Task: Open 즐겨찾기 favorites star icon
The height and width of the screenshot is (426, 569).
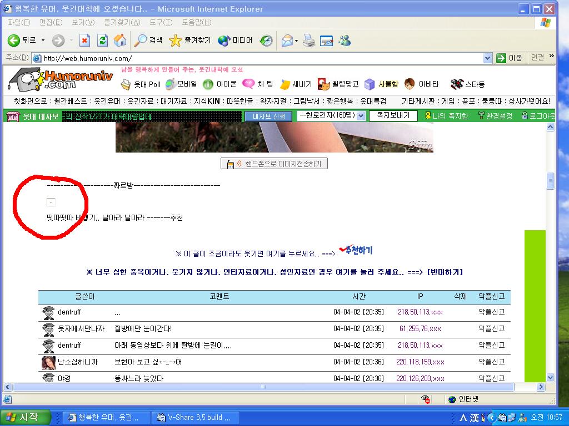Action: [x=190, y=40]
